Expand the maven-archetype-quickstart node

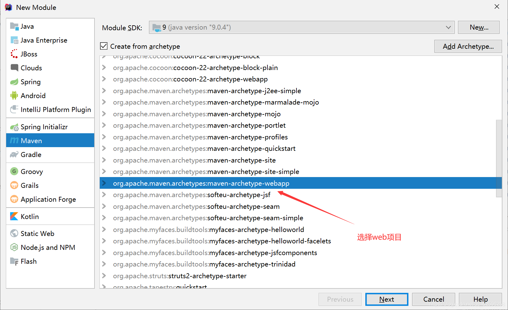(104, 148)
